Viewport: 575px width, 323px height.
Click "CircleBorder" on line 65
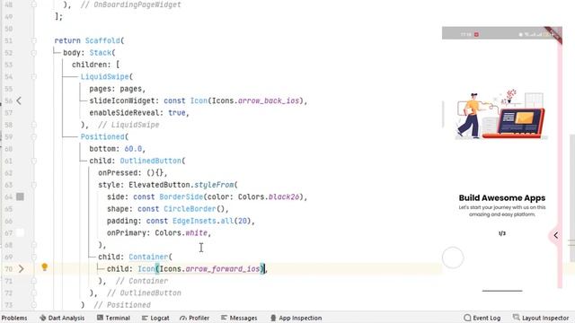(x=190, y=209)
